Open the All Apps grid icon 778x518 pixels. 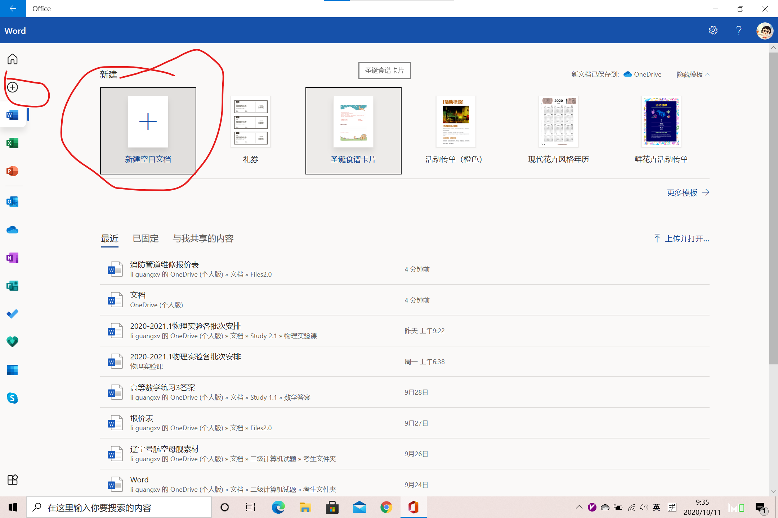click(x=12, y=480)
